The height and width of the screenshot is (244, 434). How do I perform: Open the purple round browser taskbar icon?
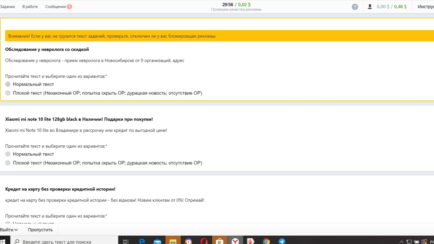pos(188,241)
